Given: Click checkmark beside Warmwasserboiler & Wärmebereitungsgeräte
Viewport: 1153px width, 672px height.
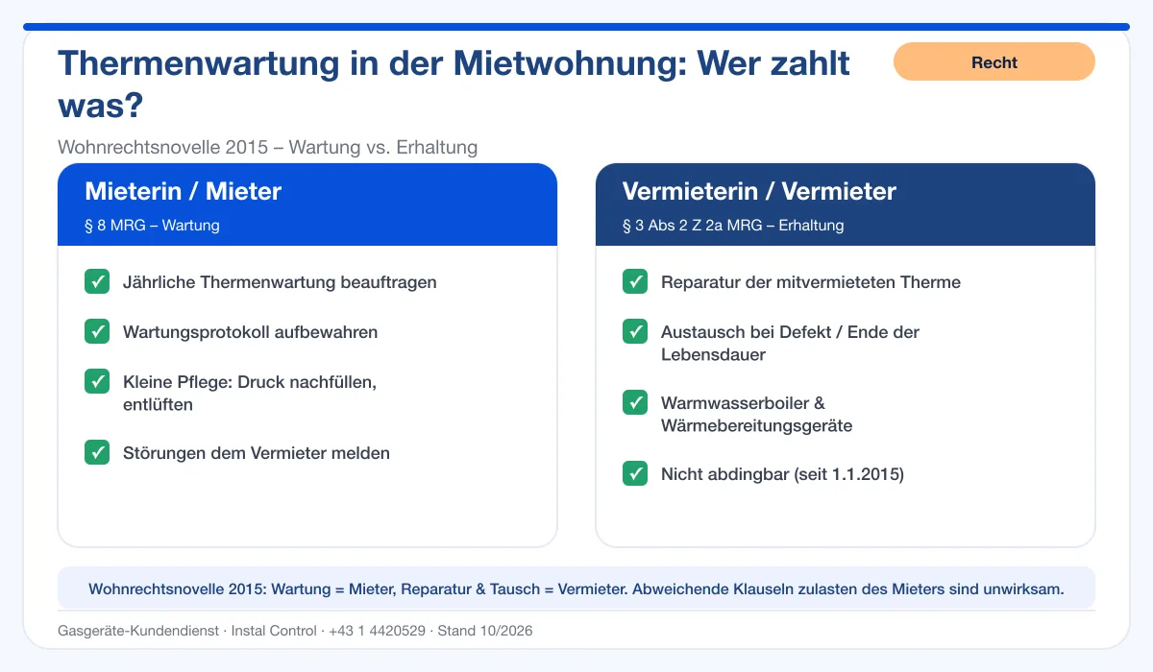Looking at the screenshot, I should coord(635,402).
